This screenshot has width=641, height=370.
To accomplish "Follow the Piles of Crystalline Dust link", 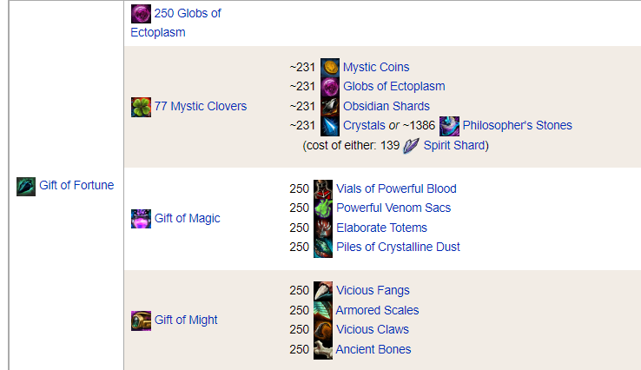I will click(398, 248).
